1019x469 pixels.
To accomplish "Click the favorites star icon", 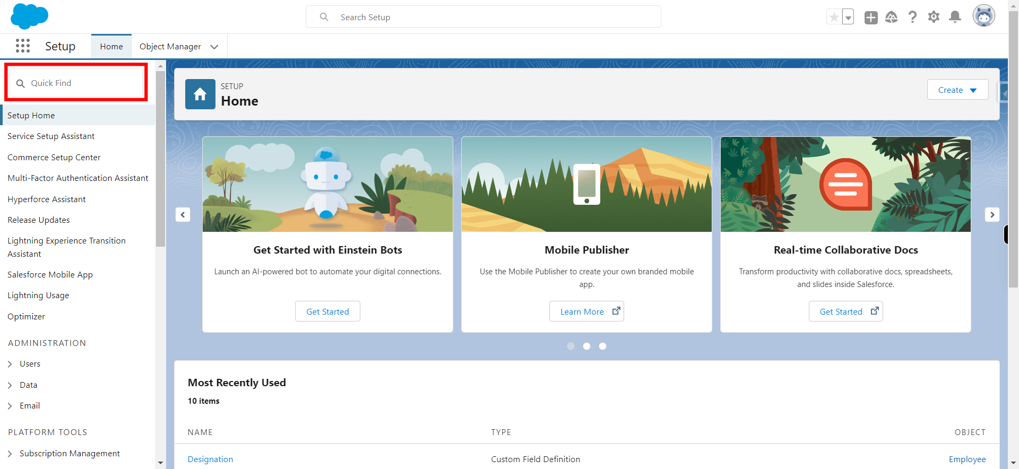I will [834, 17].
